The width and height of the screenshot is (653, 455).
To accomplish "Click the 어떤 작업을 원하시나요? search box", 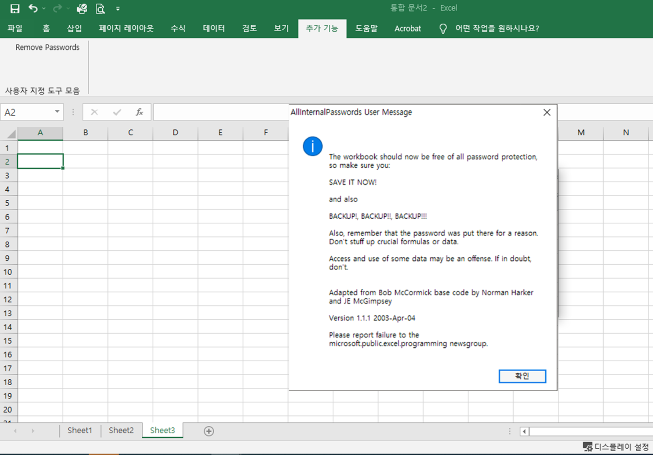I will pos(497,28).
